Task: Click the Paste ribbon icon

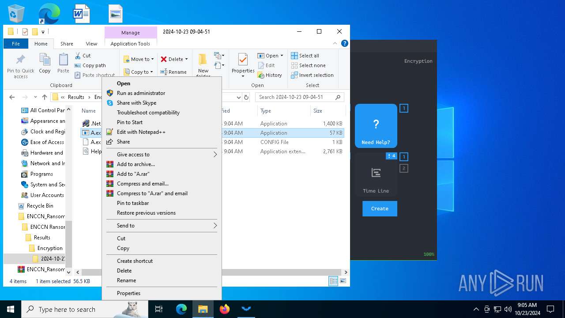Action: click(x=63, y=63)
